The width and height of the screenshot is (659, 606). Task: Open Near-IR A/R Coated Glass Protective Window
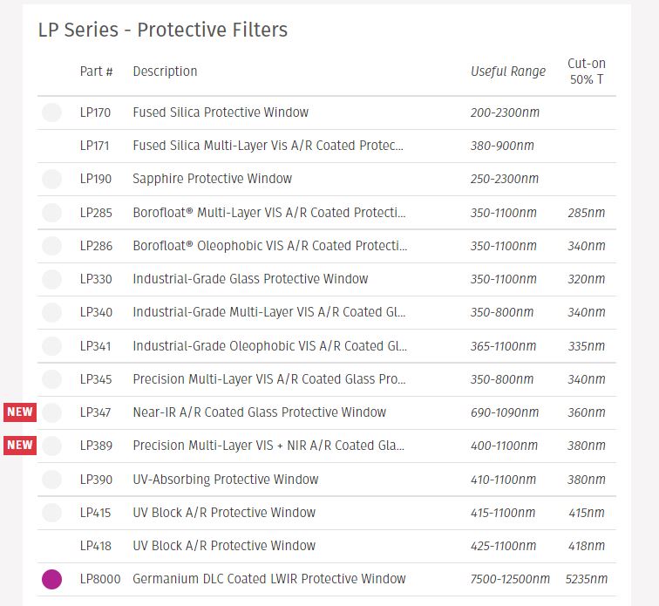pos(259,412)
